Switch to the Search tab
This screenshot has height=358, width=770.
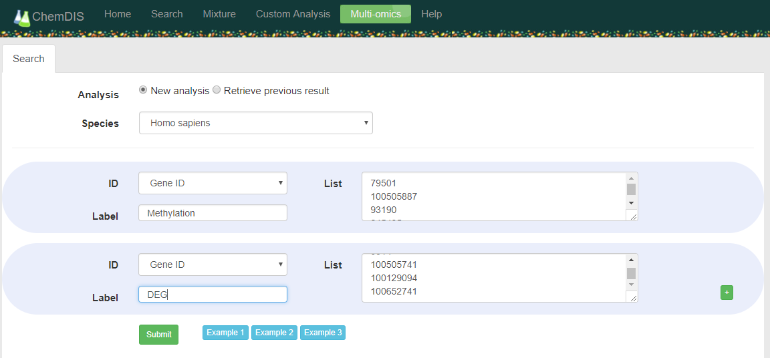click(29, 59)
